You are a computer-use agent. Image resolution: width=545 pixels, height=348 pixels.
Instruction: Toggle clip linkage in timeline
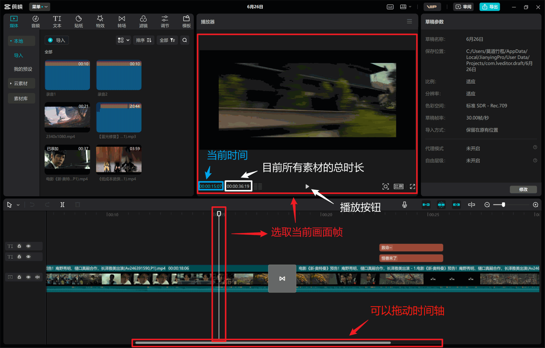[x=456, y=205]
